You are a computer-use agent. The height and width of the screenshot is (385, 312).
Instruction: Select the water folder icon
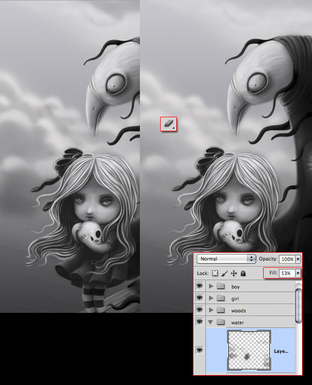coord(221,322)
